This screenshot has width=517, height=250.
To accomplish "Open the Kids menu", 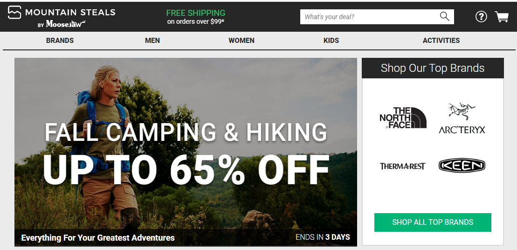I will (331, 41).
